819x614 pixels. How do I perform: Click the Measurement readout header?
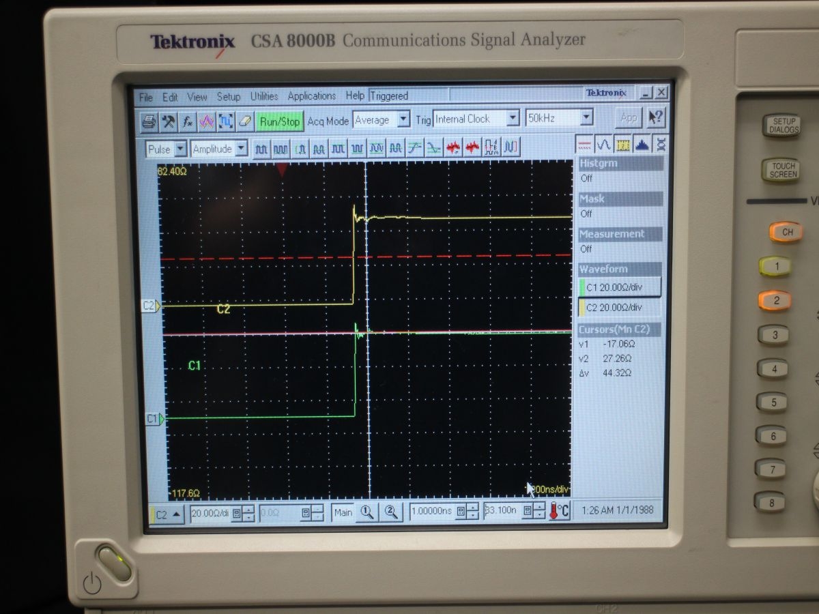click(x=620, y=234)
